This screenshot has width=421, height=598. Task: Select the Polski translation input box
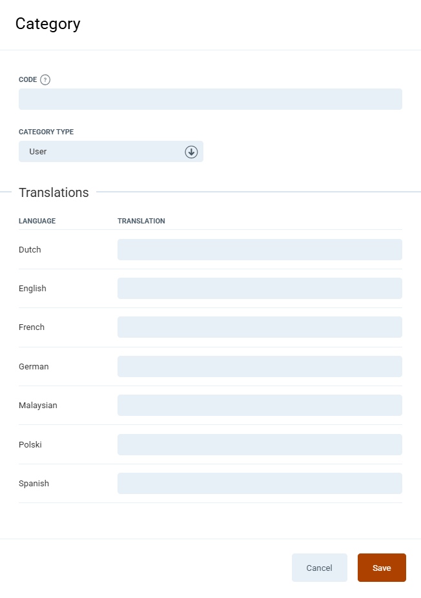[x=259, y=445]
